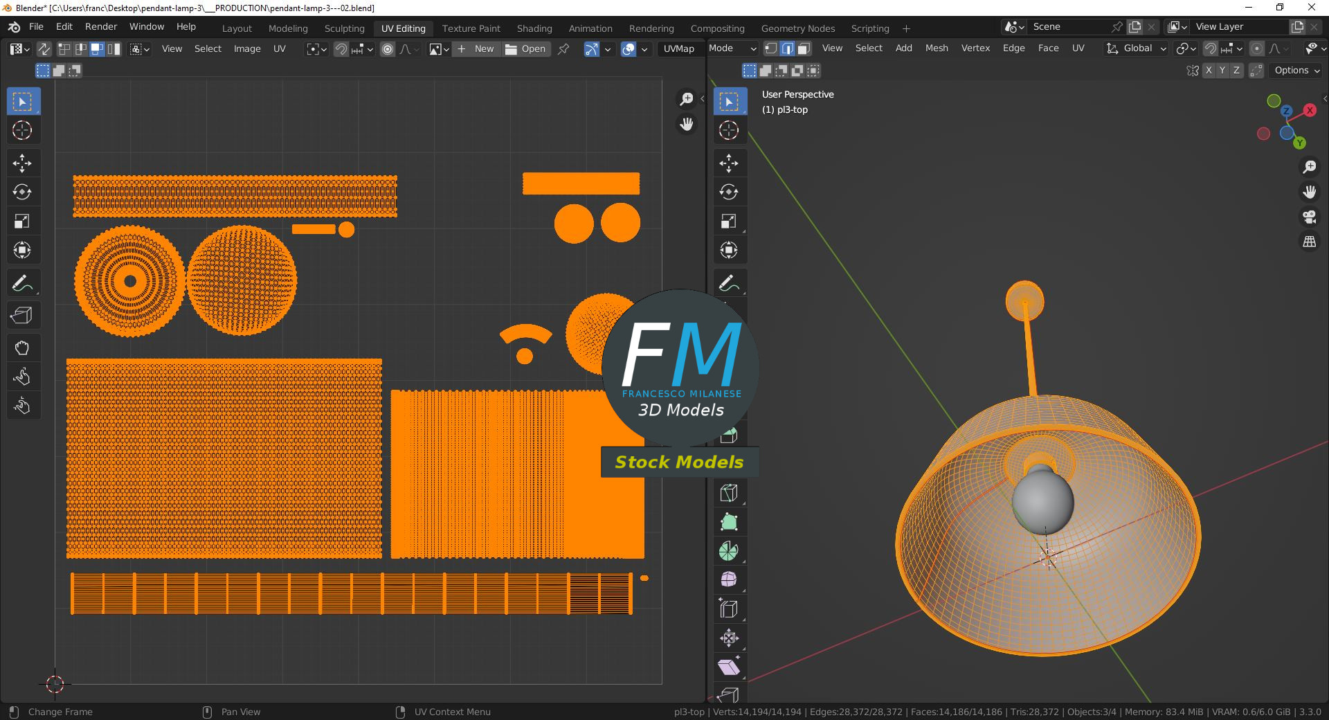Click the camera view icon in viewport

tap(1309, 217)
